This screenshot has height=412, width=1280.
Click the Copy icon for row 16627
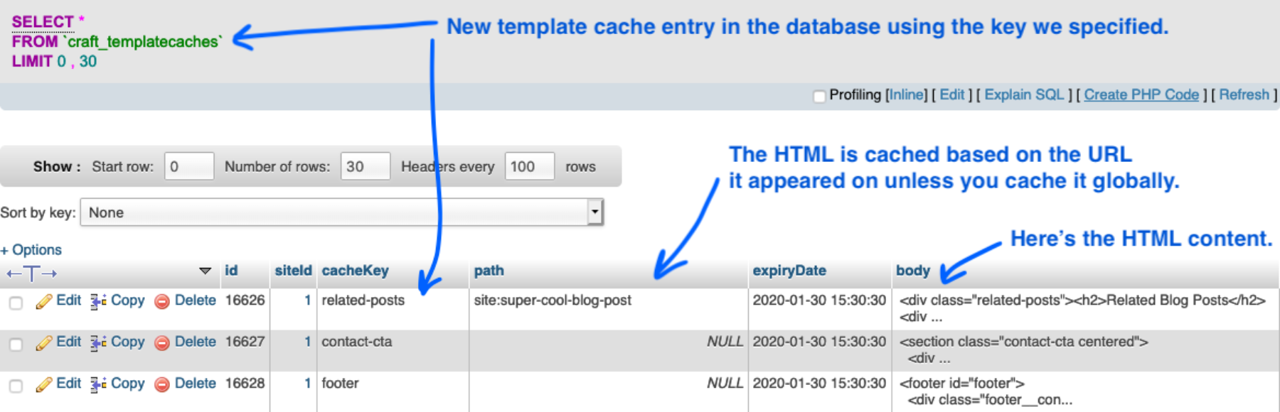(x=98, y=343)
